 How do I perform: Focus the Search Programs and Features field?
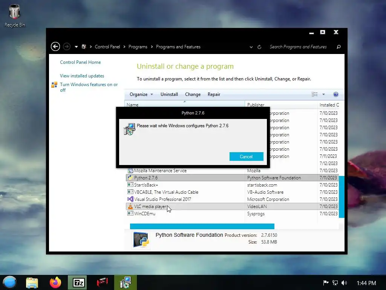point(298,47)
